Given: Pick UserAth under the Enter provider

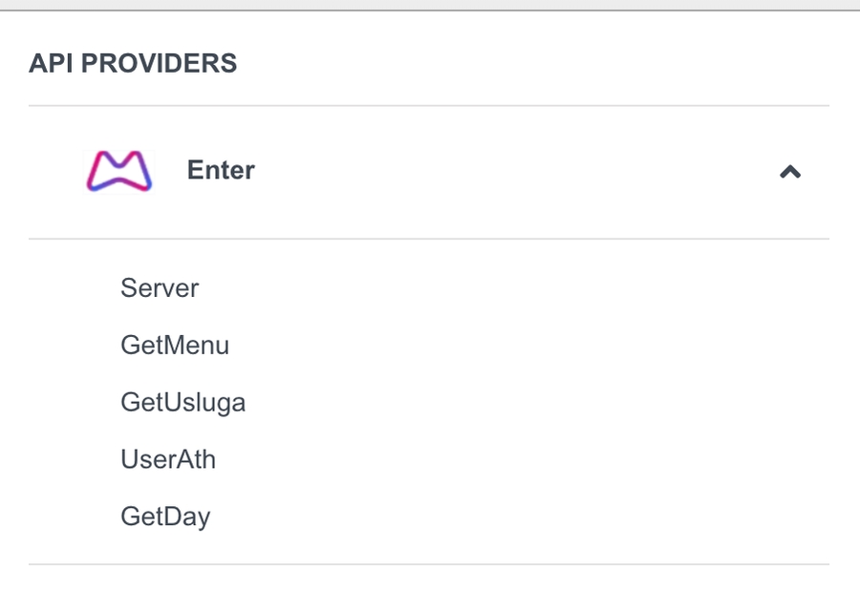Looking at the screenshot, I should 168,459.
